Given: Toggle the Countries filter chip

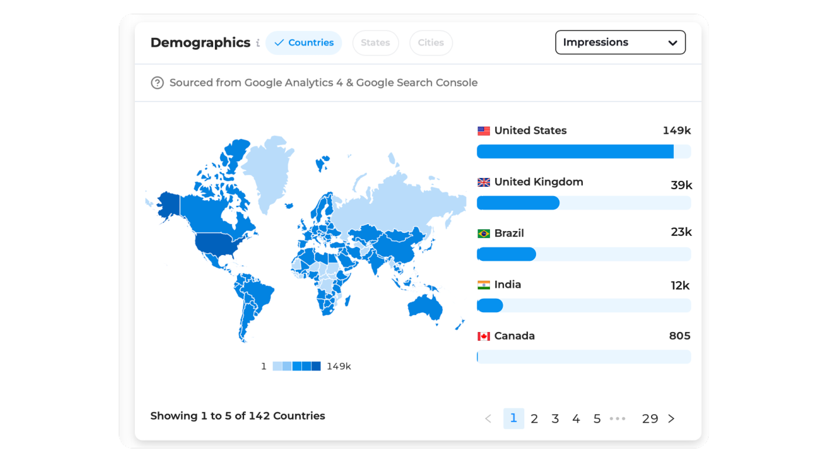Looking at the screenshot, I should pyautogui.click(x=304, y=43).
